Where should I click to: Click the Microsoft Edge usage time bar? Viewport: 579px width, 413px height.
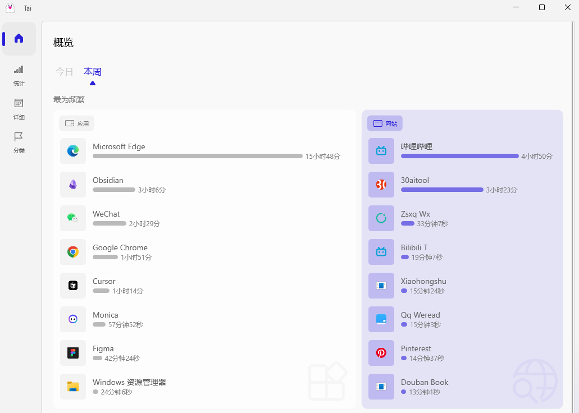pos(197,156)
